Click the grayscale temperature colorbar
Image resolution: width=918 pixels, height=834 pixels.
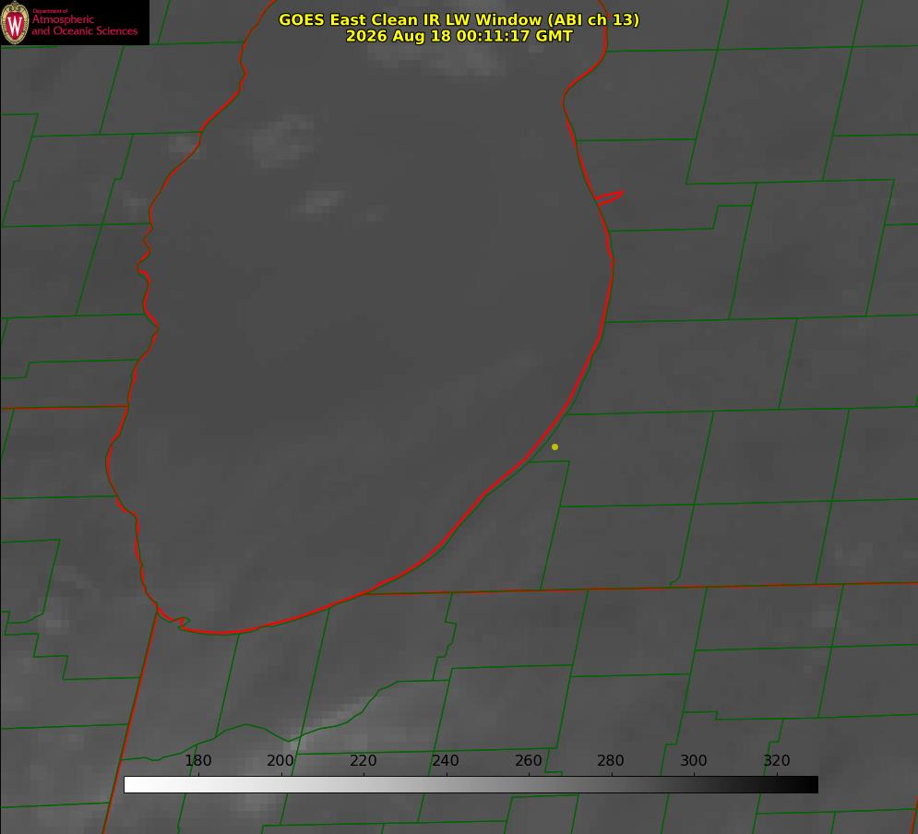coord(471,784)
